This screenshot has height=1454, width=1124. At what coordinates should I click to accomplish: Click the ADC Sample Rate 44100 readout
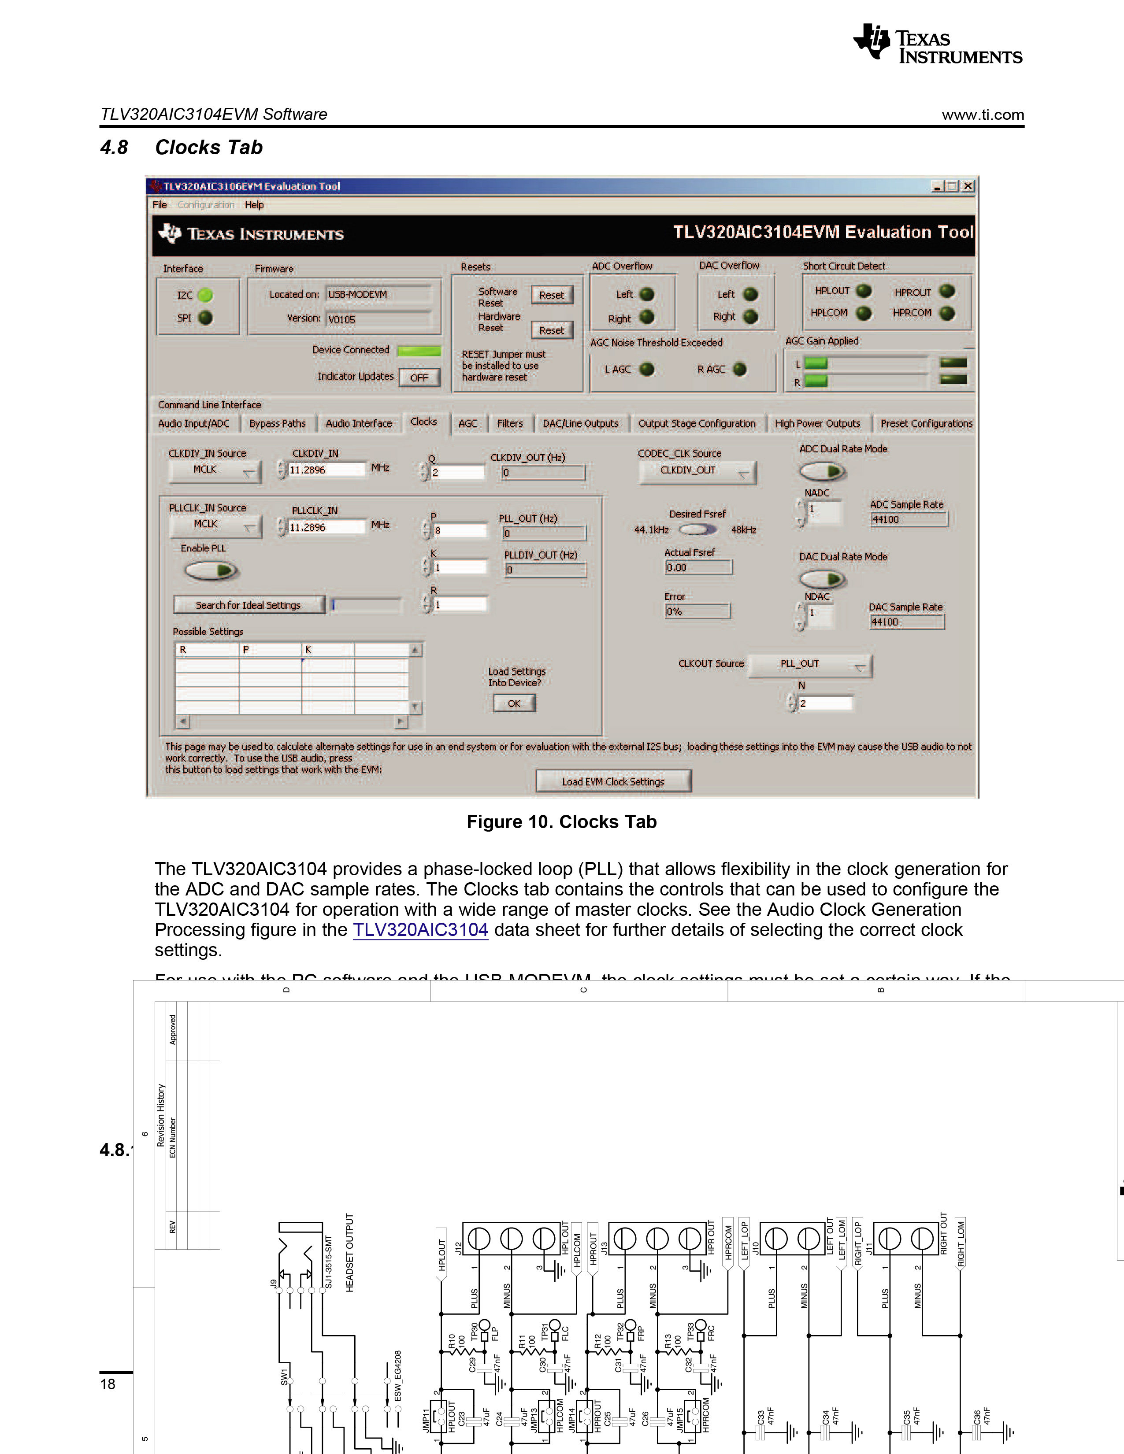(909, 519)
